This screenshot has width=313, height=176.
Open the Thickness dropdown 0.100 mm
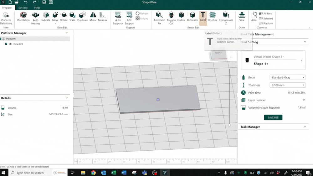287,85
